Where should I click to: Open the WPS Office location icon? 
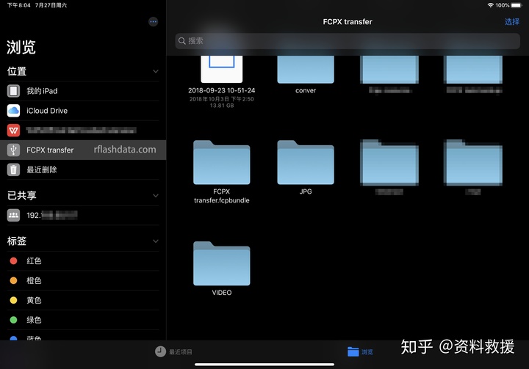click(13, 131)
